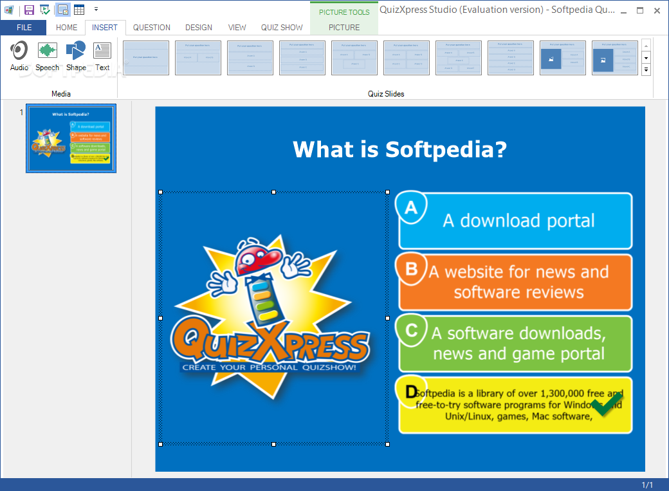The height and width of the screenshot is (491, 669).
Task: Show previous row of Quiz Slides gallery
Action: coord(646,46)
